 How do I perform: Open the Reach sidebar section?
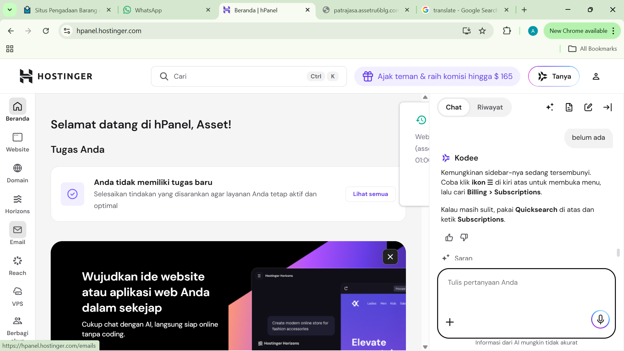pyautogui.click(x=18, y=266)
